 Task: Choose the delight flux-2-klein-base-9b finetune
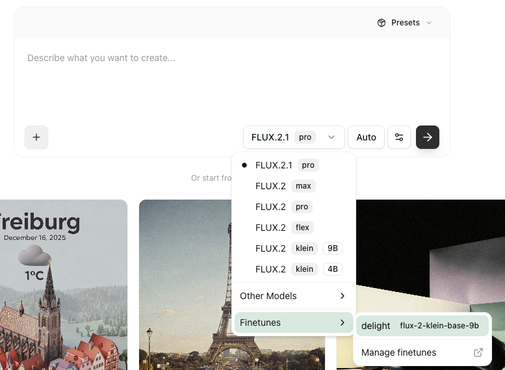pyautogui.click(x=422, y=326)
